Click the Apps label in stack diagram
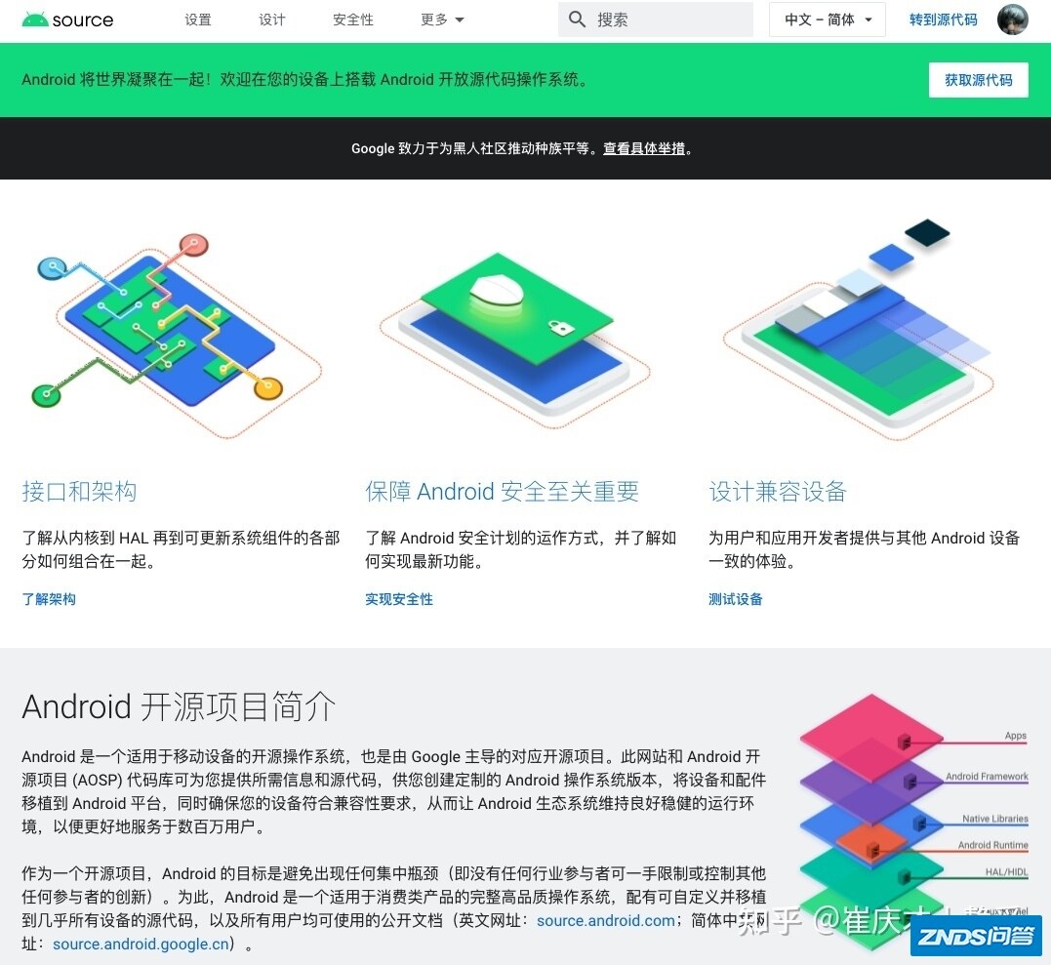 pyautogui.click(x=1016, y=735)
